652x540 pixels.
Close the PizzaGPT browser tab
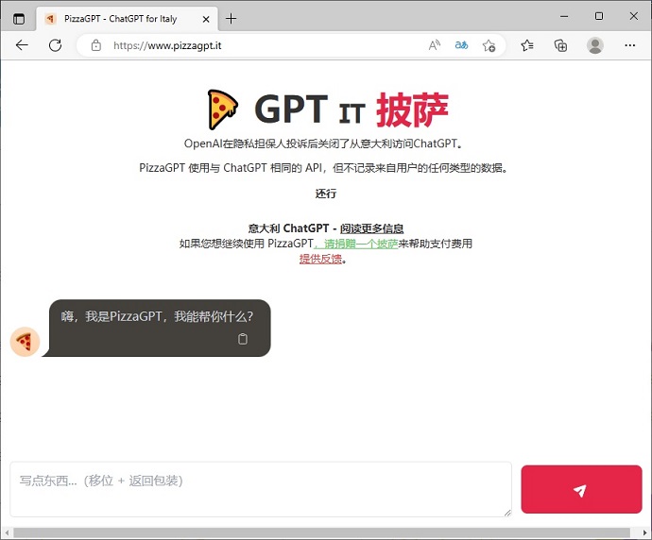pos(206,19)
